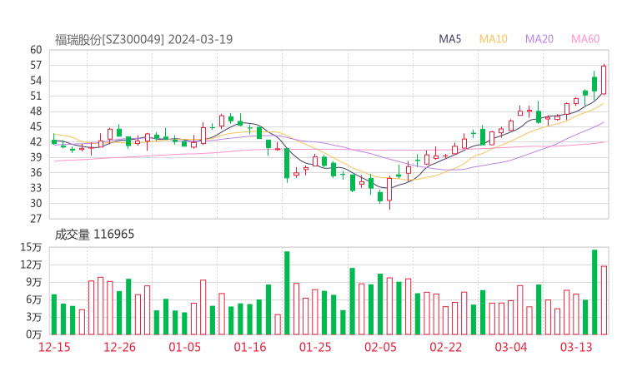Click the 15万 volume axis label
617x366 pixels.
click(31, 247)
